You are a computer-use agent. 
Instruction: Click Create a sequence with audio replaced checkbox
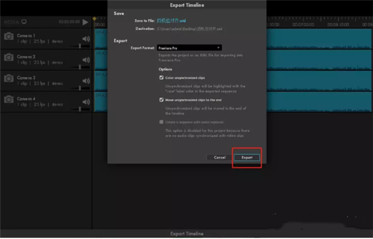click(161, 122)
